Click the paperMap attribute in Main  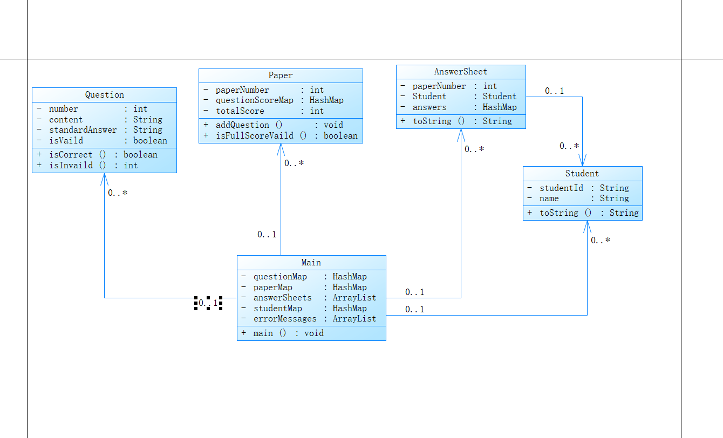coord(311,288)
